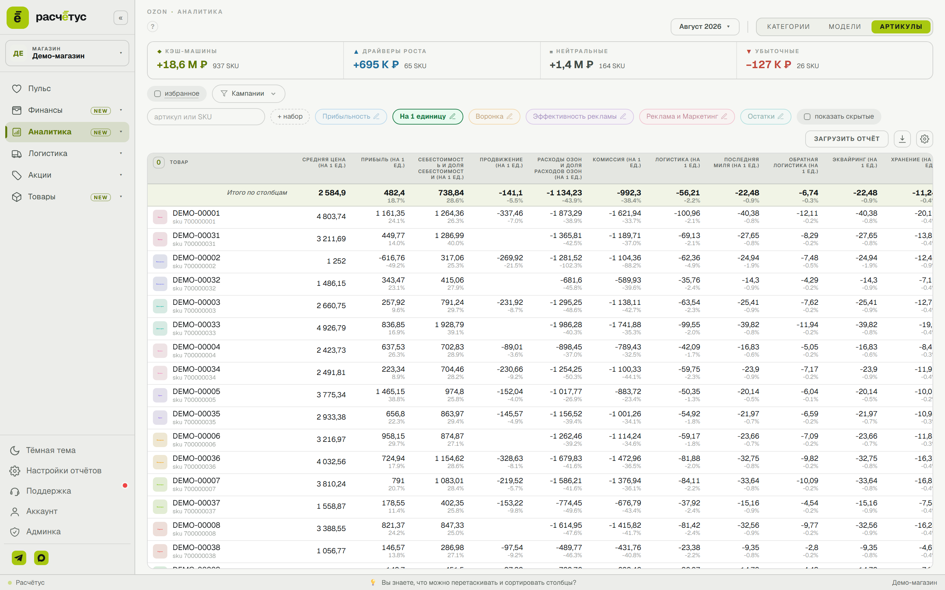Open the Telegram channel icon

19,558
